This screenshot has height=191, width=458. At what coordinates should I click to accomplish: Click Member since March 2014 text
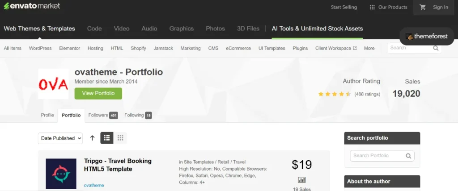(106, 82)
